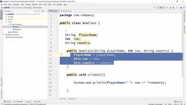Image resolution: width=186 pixels, height=105 pixels.
Task: Open the Build menu
Action: click(41, 4)
